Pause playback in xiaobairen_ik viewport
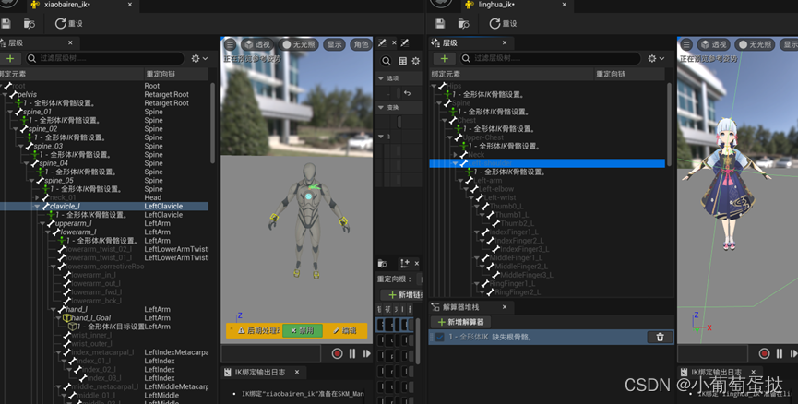 pyautogui.click(x=352, y=353)
